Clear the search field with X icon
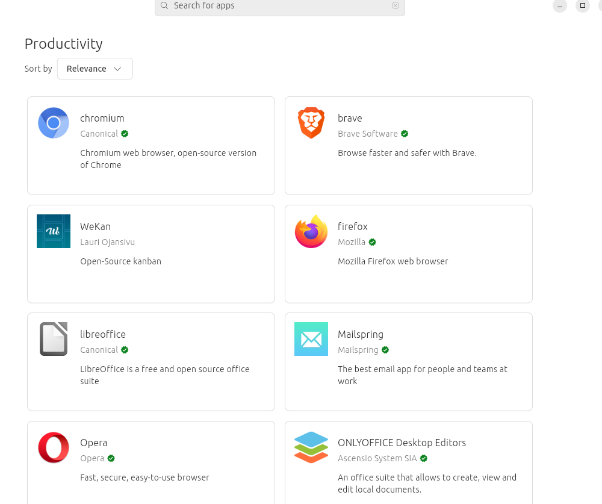Image resolution: width=602 pixels, height=504 pixels. point(396,5)
